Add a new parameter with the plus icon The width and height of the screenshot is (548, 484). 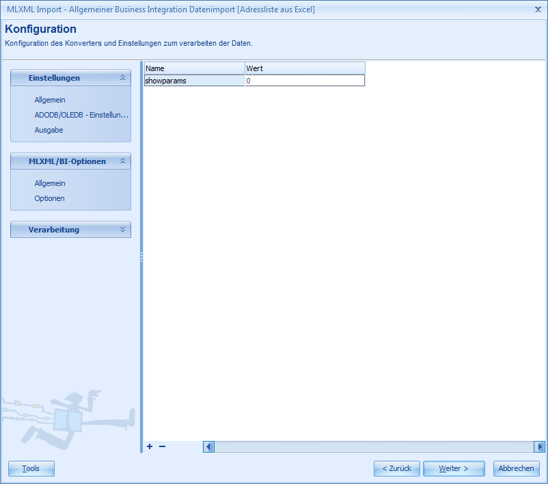click(149, 446)
